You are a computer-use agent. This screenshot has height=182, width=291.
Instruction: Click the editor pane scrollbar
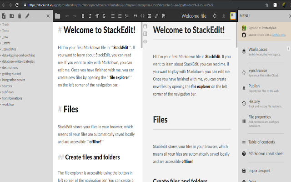click(x=141, y=35)
